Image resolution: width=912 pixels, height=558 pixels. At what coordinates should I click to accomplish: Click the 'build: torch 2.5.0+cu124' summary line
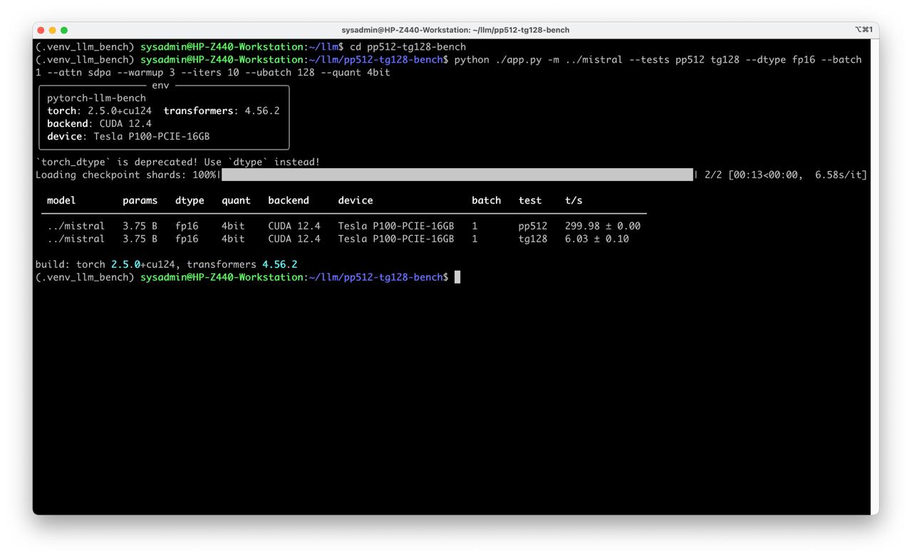166,265
